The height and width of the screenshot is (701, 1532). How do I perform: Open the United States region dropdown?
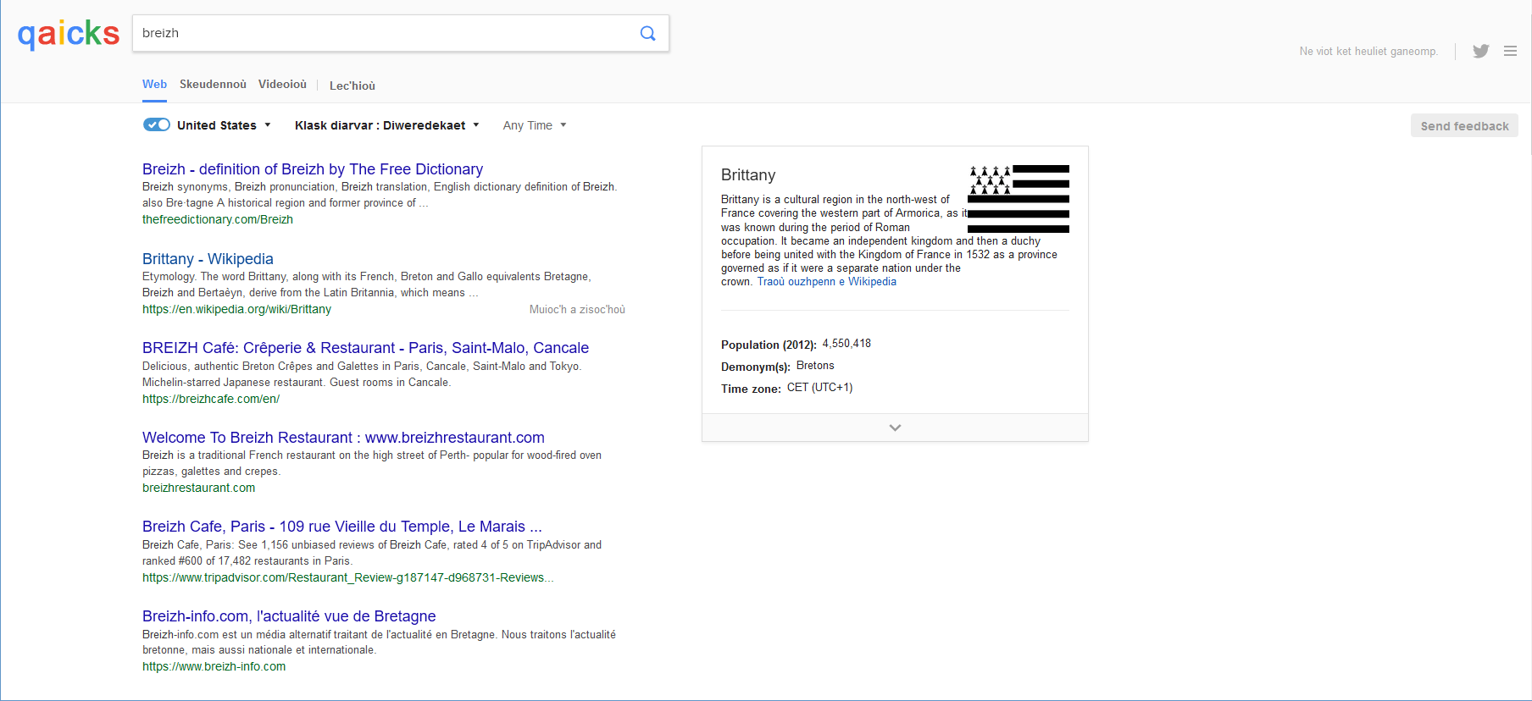click(224, 125)
